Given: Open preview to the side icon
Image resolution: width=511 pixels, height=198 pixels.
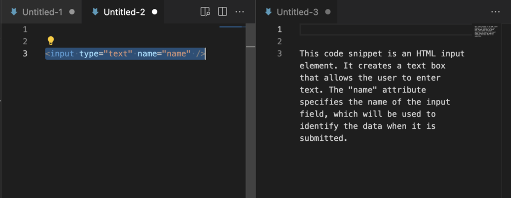Looking at the screenshot, I should (x=205, y=12).
